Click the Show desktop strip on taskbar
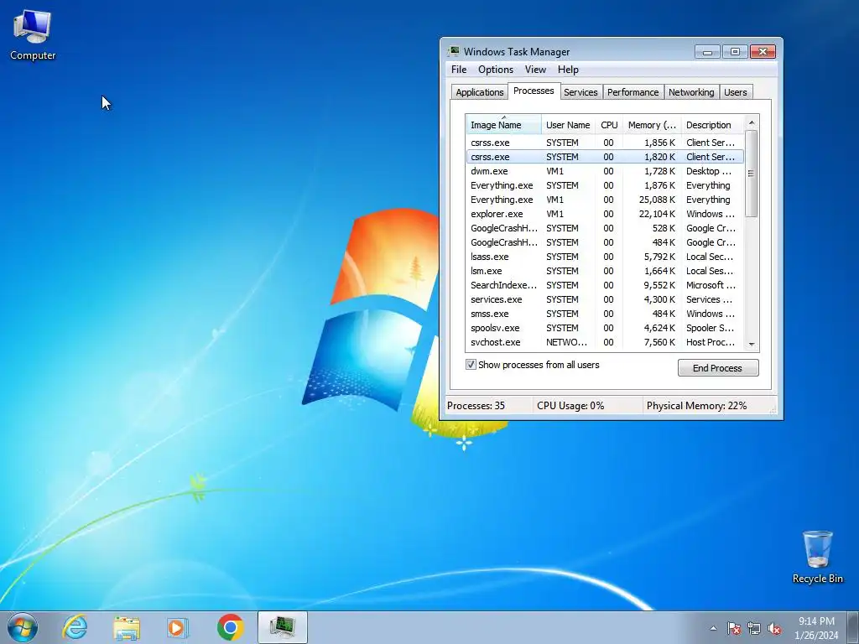859x644 pixels. (x=853, y=627)
